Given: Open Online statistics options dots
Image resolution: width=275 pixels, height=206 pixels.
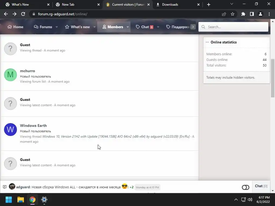Looking at the screenshot, I should point(207,42).
